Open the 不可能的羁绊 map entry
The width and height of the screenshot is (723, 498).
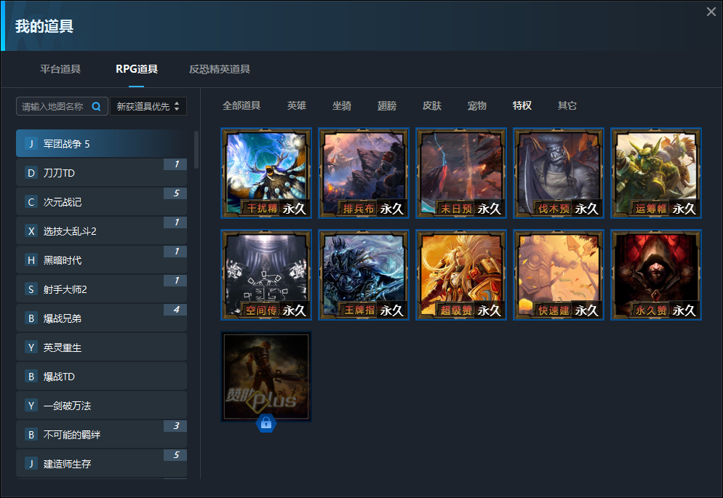101,435
